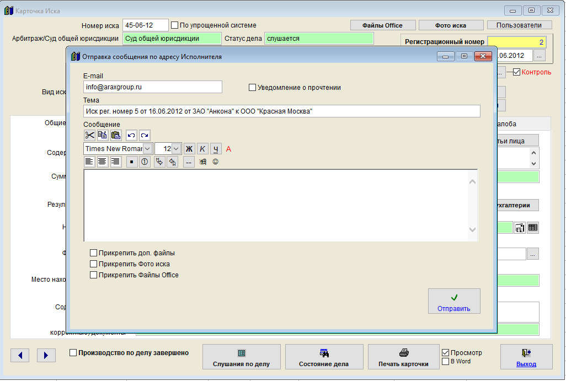Insert a smiley emoticon
This screenshot has height=381, width=566.
tap(216, 162)
